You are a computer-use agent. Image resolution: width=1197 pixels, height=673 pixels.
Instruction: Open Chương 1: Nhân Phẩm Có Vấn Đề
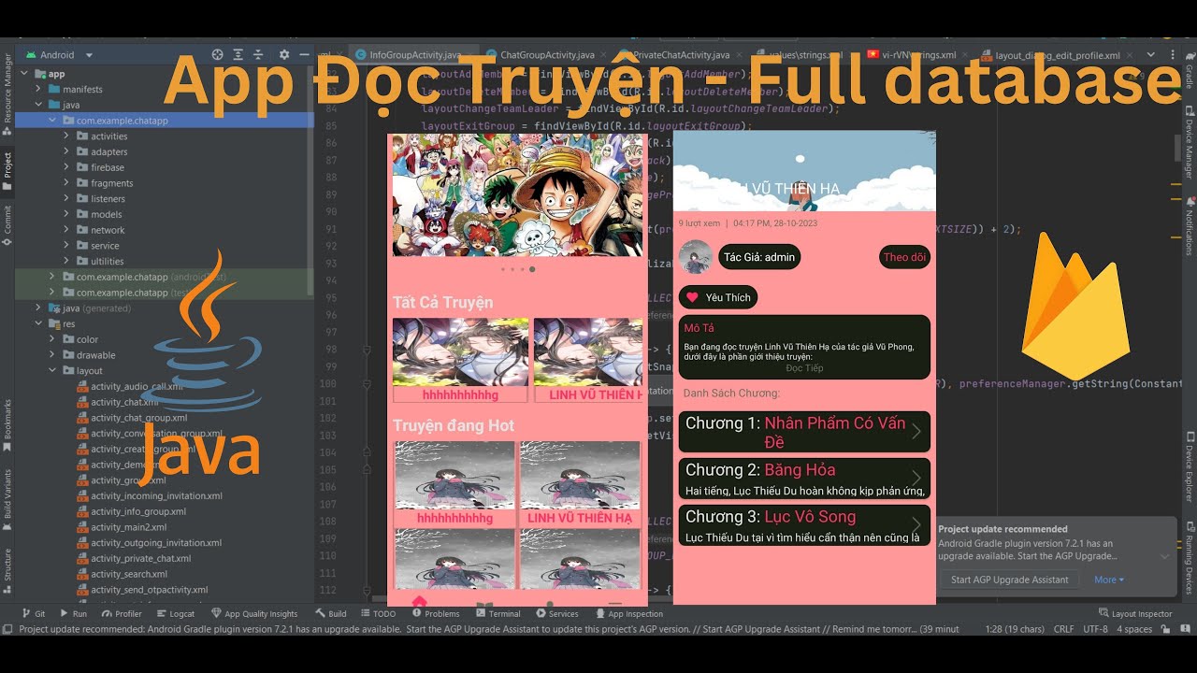coord(804,432)
